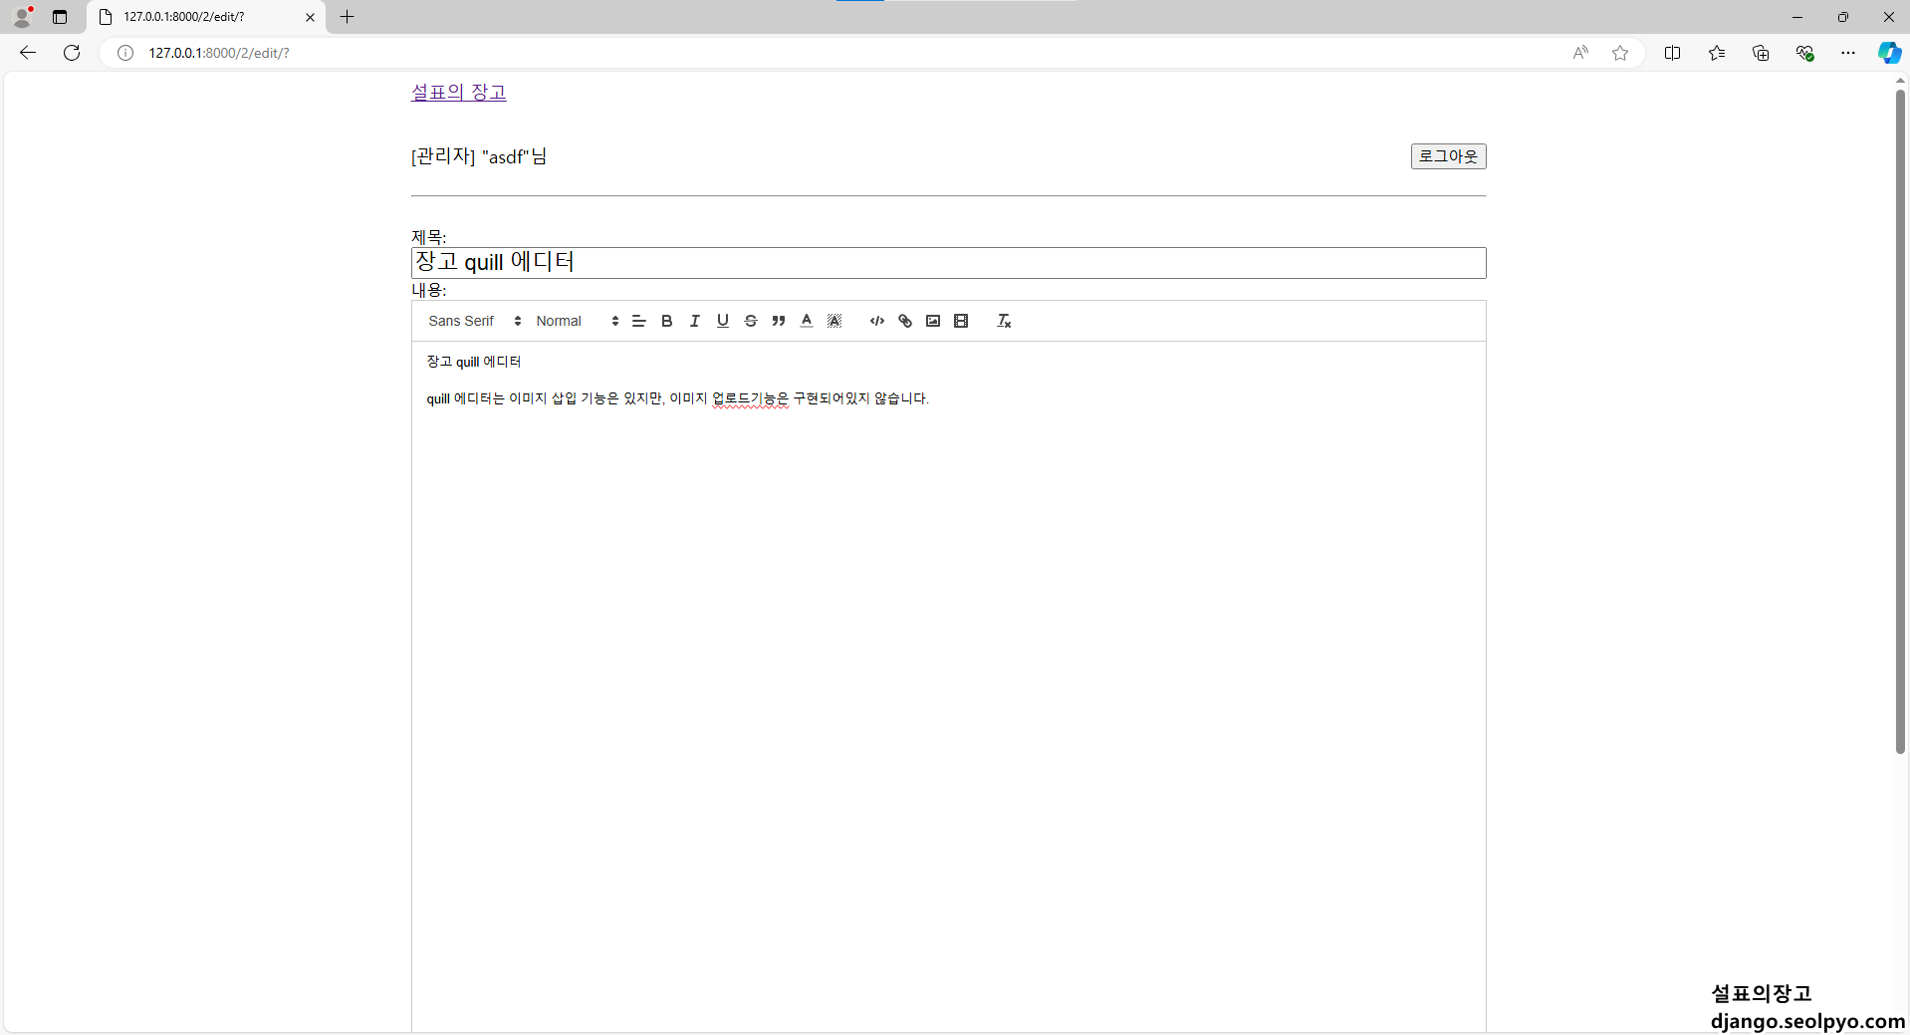Viewport: 1910px width, 1035px height.
Task: Open split screen view
Action: pos(1672,53)
